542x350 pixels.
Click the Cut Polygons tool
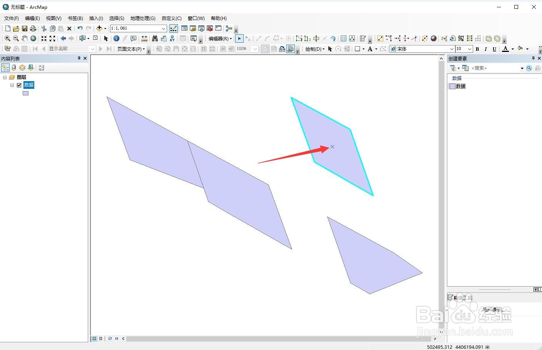[x=316, y=38]
